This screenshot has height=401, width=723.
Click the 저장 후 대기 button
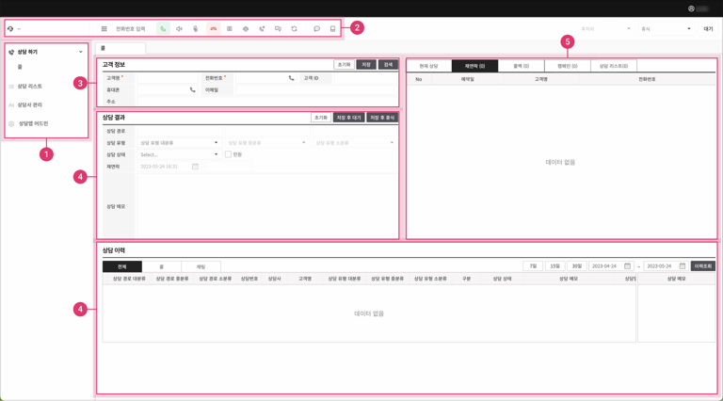click(348, 118)
